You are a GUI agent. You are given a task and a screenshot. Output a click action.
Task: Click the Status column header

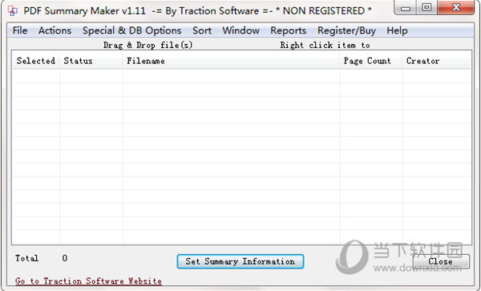[91, 61]
